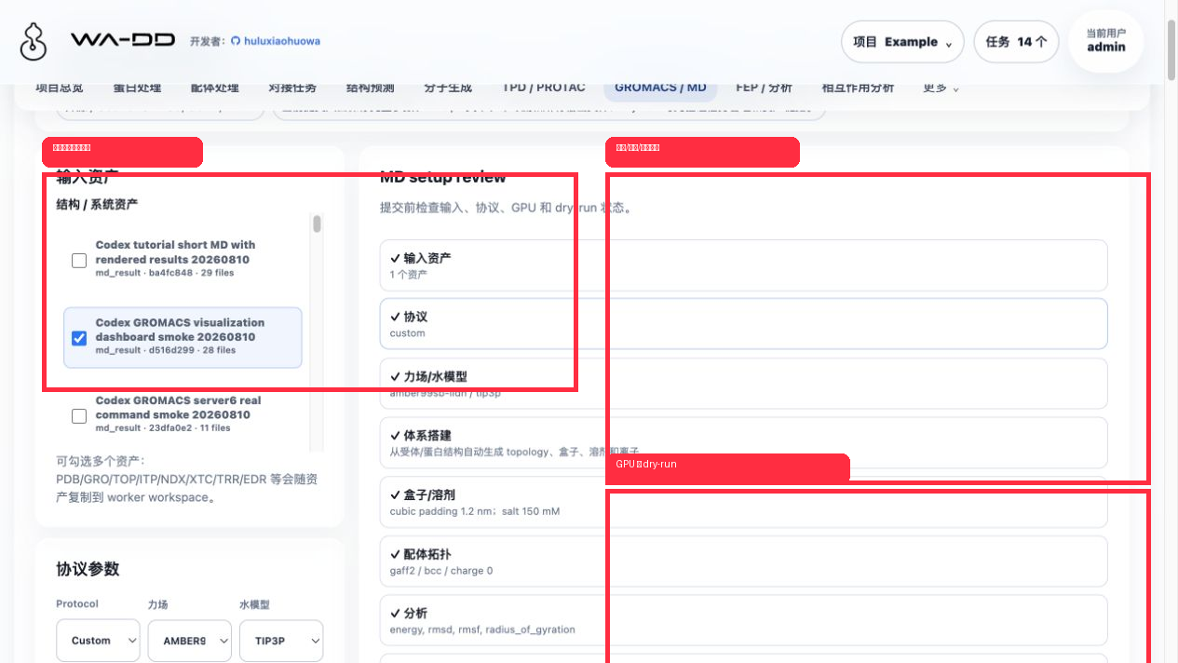Check the Codex tutorial short MD asset checkbox
The height and width of the screenshot is (663, 1178).
(x=79, y=261)
